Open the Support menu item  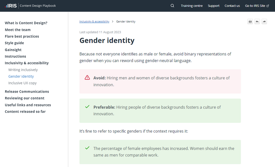point(213,6)
